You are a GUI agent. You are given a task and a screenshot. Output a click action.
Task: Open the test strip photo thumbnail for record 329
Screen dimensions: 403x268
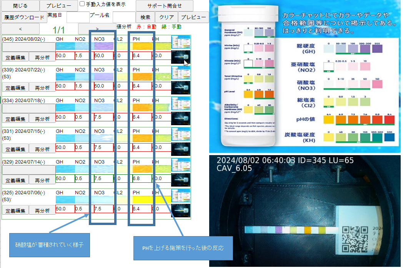pos(180,179)
